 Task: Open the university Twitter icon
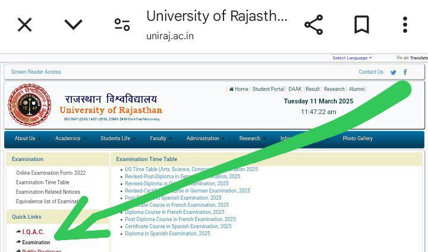[393, 73]
